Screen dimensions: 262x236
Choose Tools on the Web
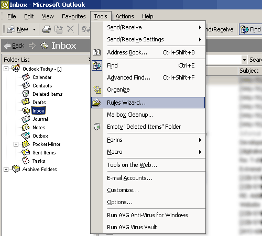(148, 165)
